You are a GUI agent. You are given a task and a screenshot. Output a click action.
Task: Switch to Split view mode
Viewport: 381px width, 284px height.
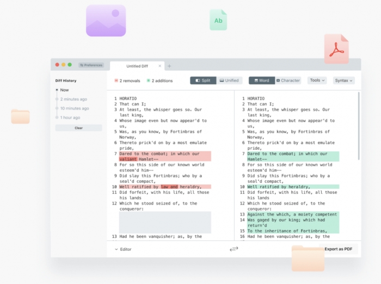coord(203,81)
